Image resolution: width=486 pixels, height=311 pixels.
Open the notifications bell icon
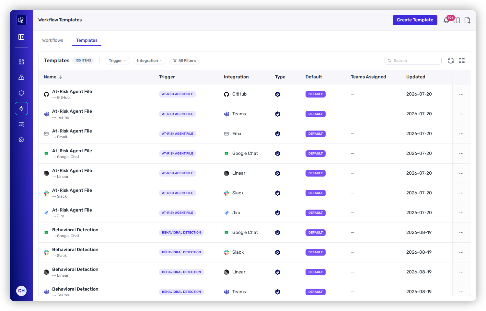(x=446, y=20)
